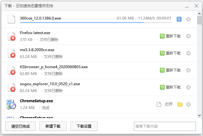
Task: Click the 完成 status of ChromeSetup.exe
Action: click(x=46, y=108)
